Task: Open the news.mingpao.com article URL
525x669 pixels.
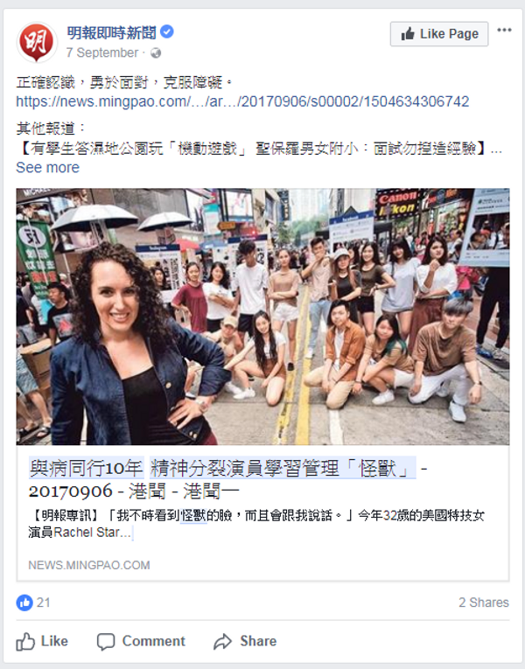Action: click(242, 101)
